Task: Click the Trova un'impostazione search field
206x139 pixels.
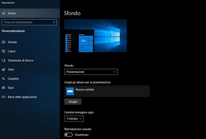Action: pyautogui.click(x=29, y=22)
